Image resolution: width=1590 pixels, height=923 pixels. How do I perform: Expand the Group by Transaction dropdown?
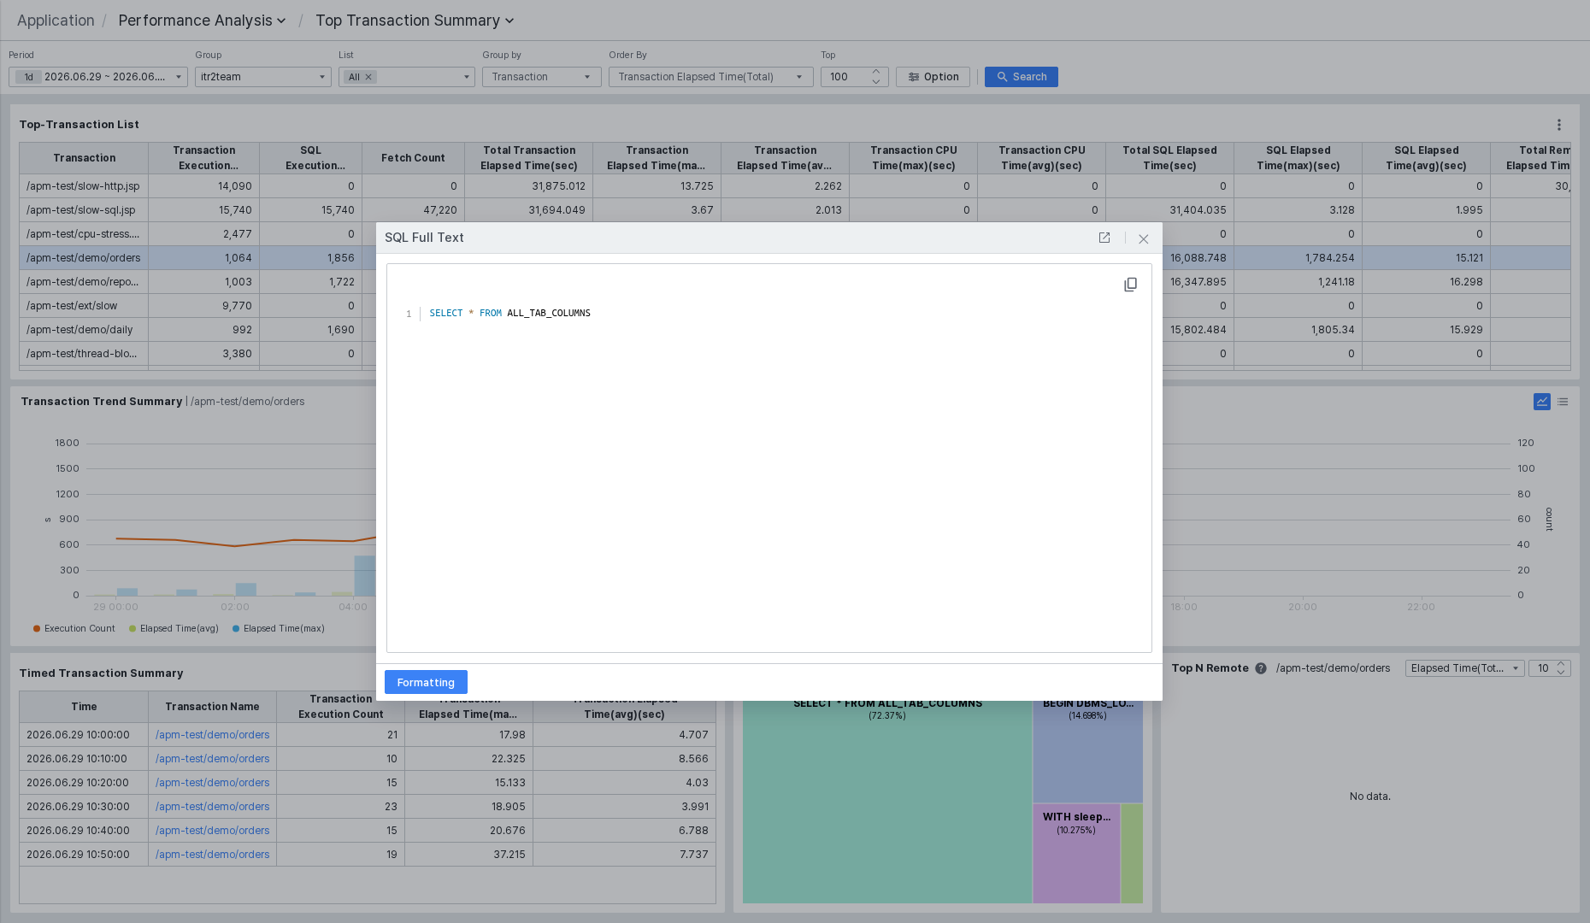click(541, 77)
